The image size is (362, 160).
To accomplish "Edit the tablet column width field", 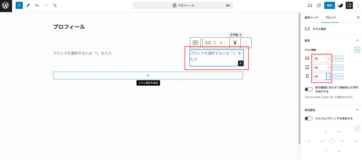I will tap(319, 67).
